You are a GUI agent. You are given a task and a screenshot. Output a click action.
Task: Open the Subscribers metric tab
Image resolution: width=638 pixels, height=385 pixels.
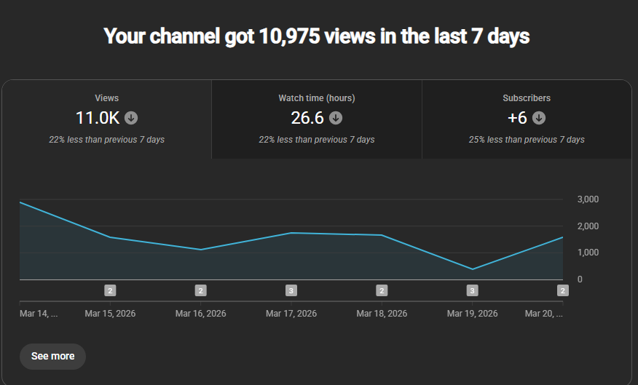tap(527, 119)
